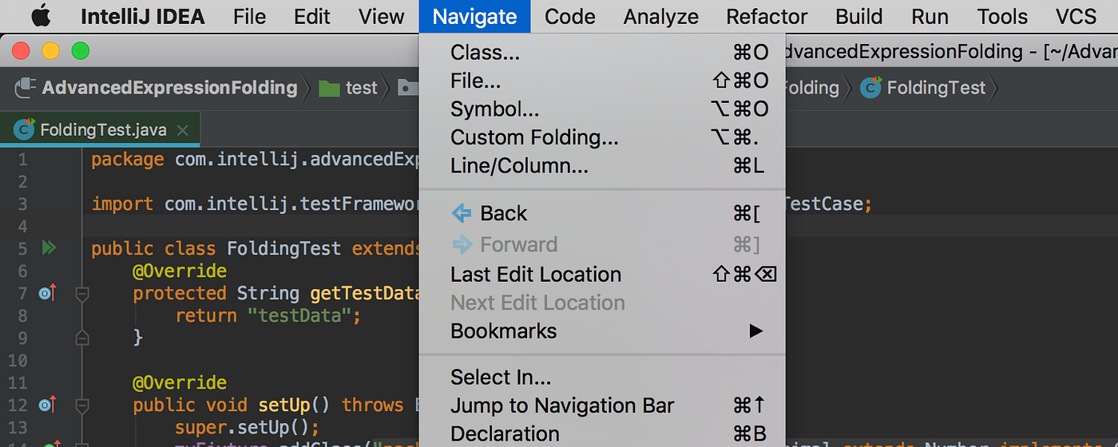Click the run class gutter icon
The width and height of the screenshot is (1118, 447).
49,248
